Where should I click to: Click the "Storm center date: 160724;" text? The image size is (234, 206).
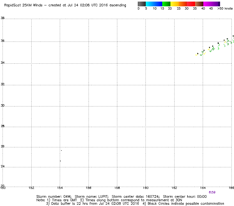point(136,196)
